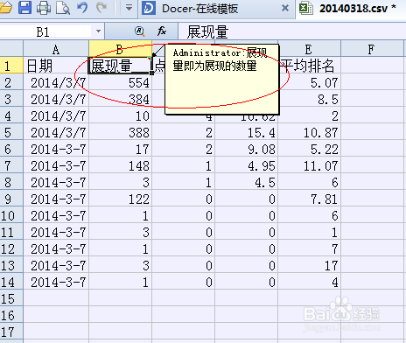The height and width of the screenshot is (343, 406).
Task: Click empty cell F1
Action: [x=372, y=65]
